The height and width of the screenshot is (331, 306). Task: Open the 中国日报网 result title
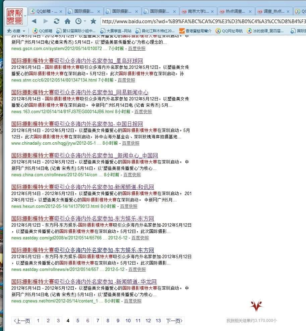point(77,124)
